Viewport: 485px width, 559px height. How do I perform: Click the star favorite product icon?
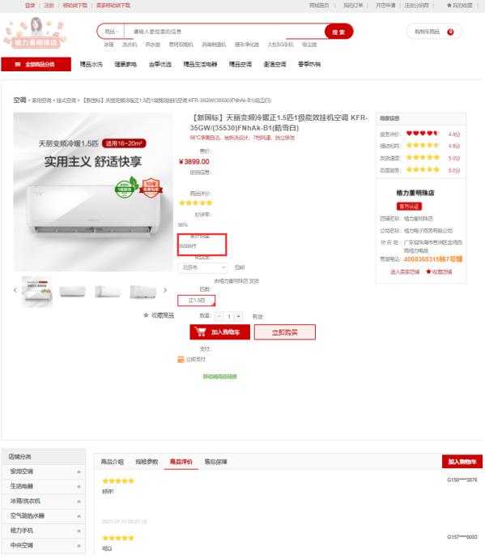146,315
